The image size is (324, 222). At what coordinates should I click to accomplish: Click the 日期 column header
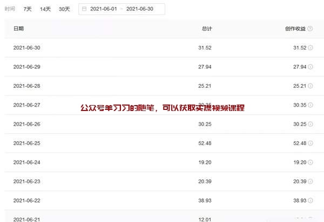[18, 29]
